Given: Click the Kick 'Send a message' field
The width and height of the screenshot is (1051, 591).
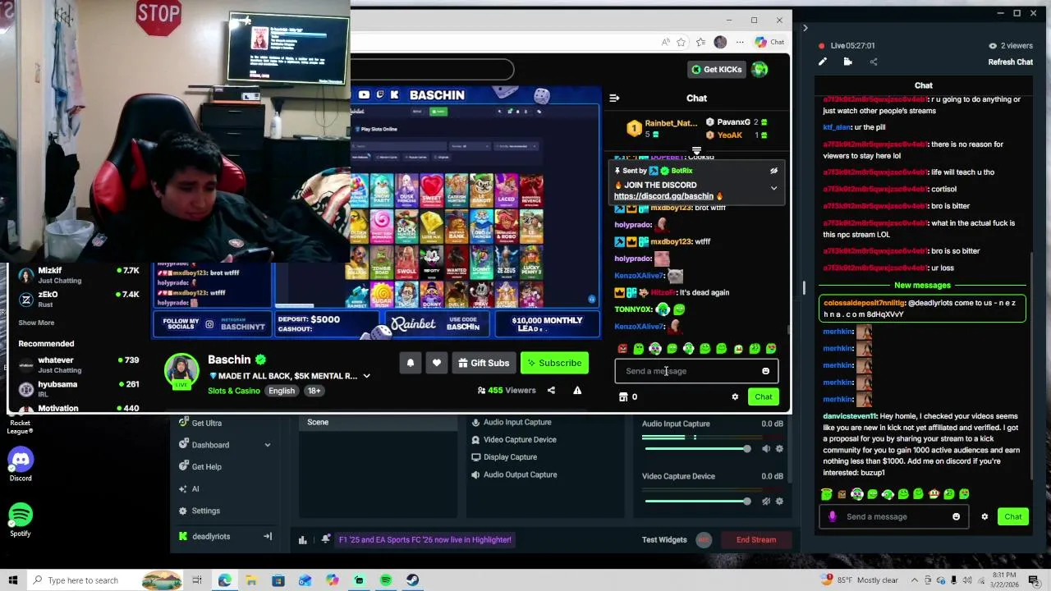Looking at the screenshot, I should coord(687,371).
